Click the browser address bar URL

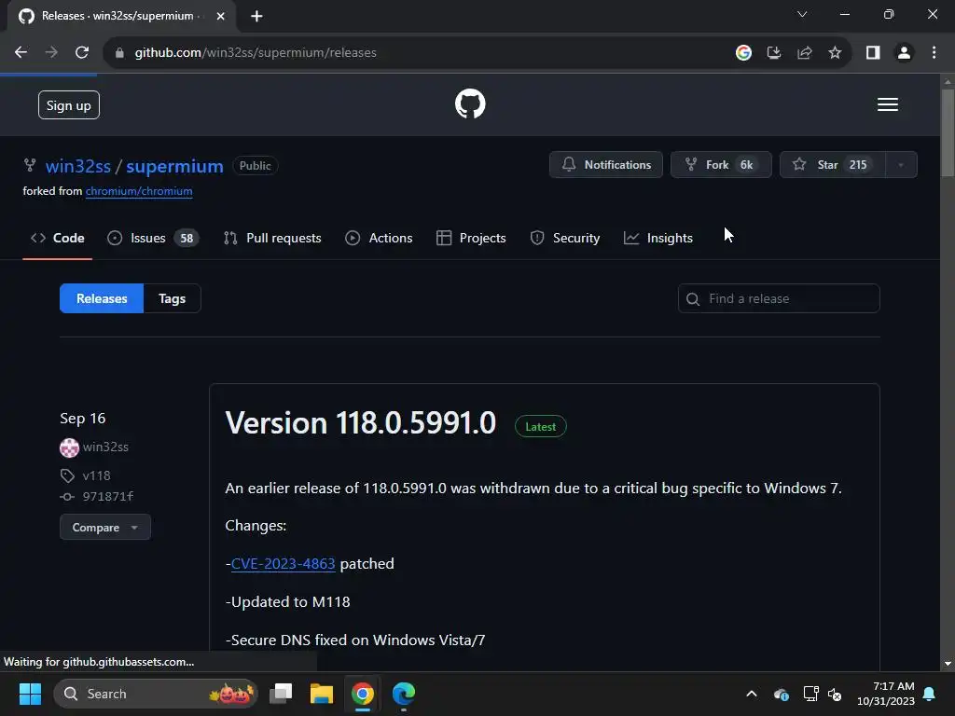pyautogui.click(x=256, y=53)
